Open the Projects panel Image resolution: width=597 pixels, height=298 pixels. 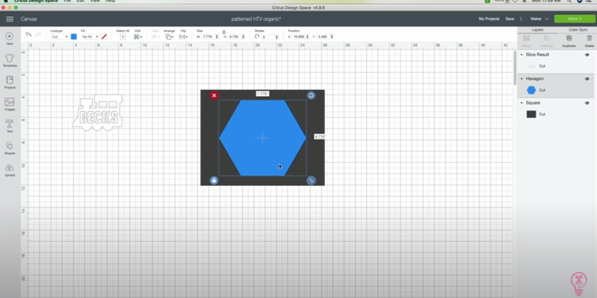(x=9, y=82)
